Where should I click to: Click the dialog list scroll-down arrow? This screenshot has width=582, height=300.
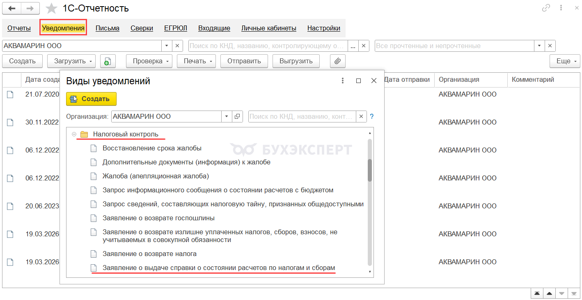[x=370, y=272]
